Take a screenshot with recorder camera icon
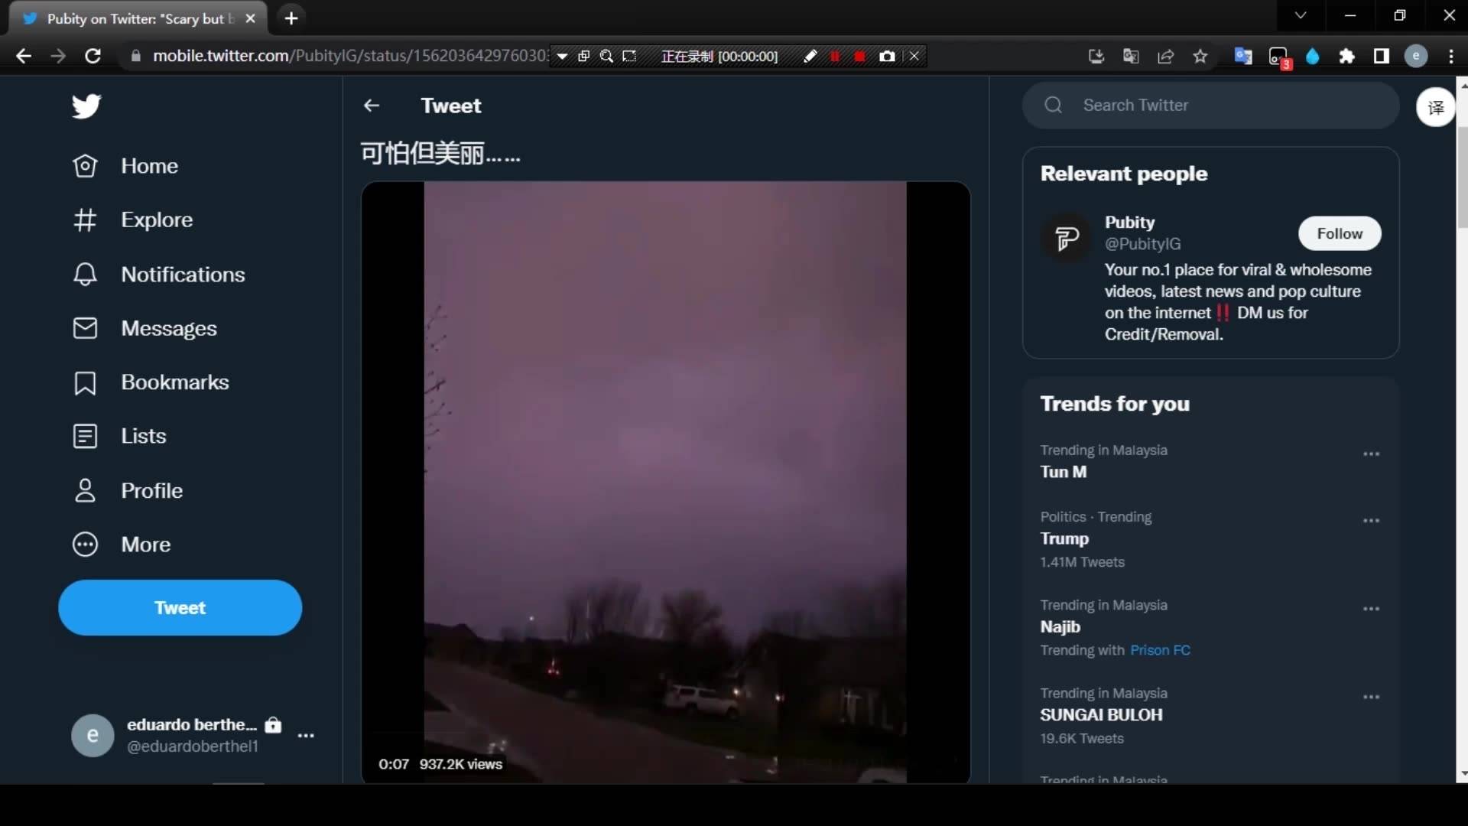This screenshot has height=826, width=1468. point(887,56)
